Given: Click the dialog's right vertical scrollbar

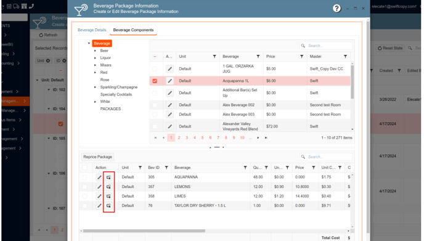Looking at the screenshot, I should 368,127.
